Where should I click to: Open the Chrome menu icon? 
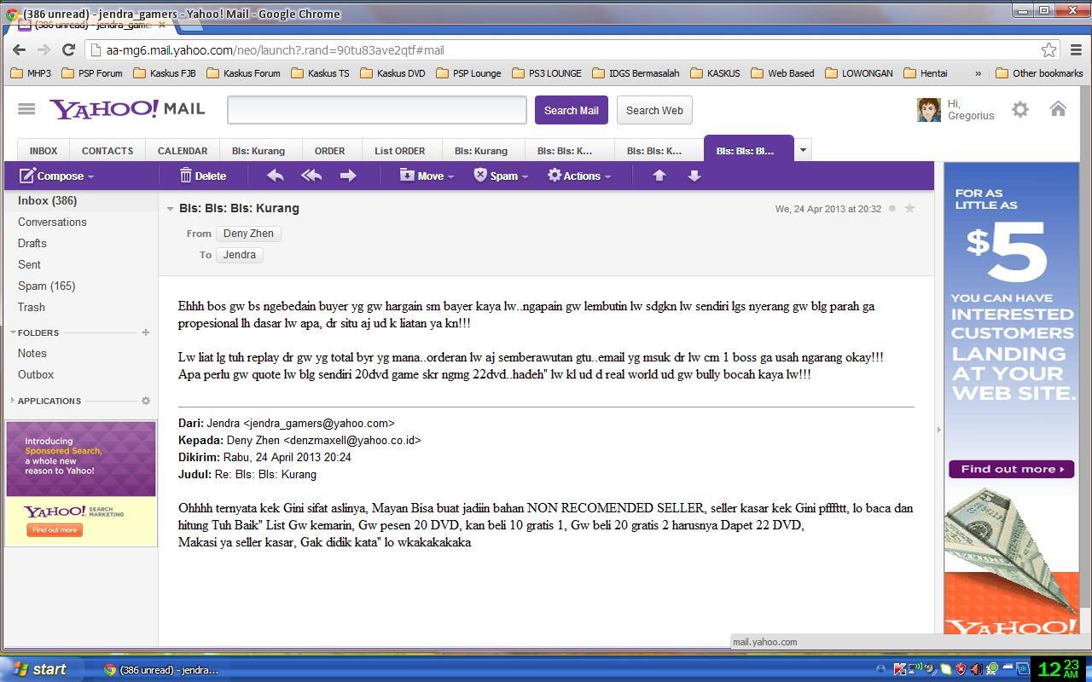point(1076,50)
